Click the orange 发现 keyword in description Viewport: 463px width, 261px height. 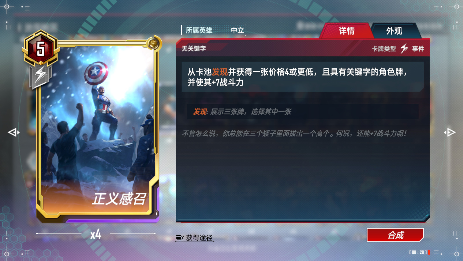pos(220,72)
